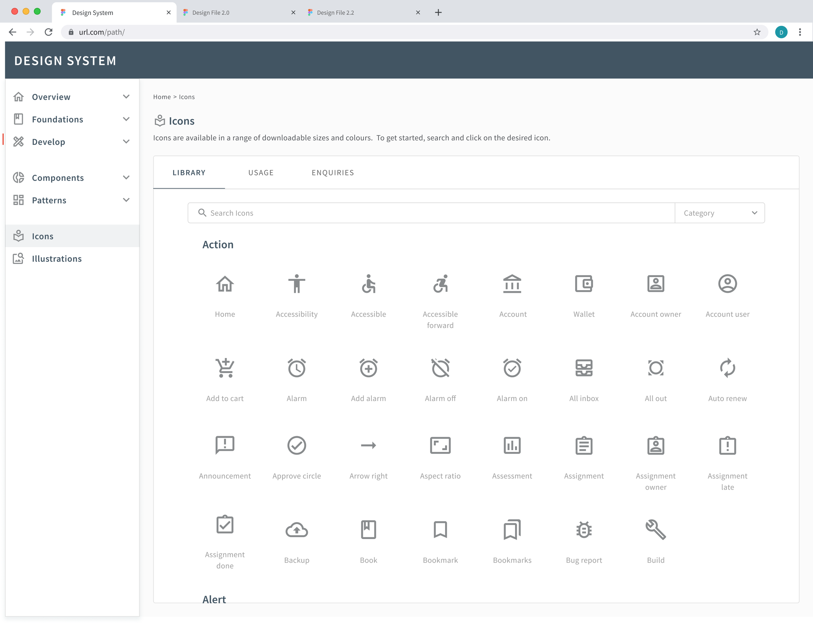Open the Enquiries tab
The image size is (813, 624).
(x=332, y=172)
